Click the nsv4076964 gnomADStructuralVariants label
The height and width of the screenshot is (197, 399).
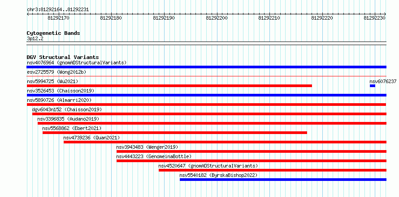point(77,63)
